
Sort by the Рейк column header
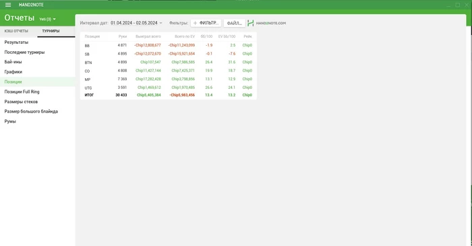(247, 36)
